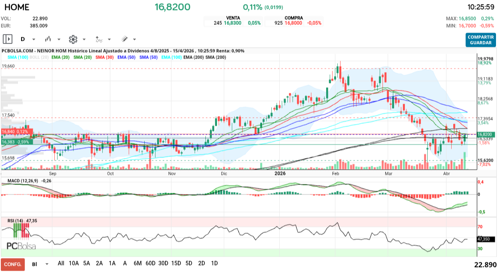Open the drawing tools dropdown arrow
Screen dimensions: 502x273
point(134,39)
